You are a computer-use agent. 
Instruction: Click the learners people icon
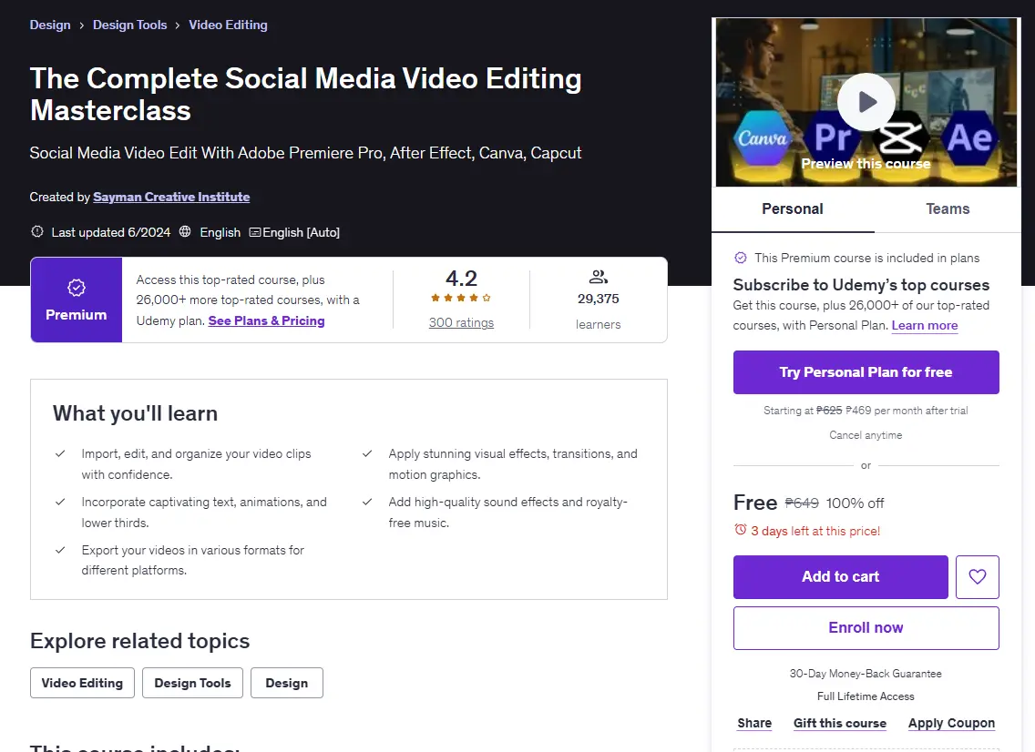[598, 277]
